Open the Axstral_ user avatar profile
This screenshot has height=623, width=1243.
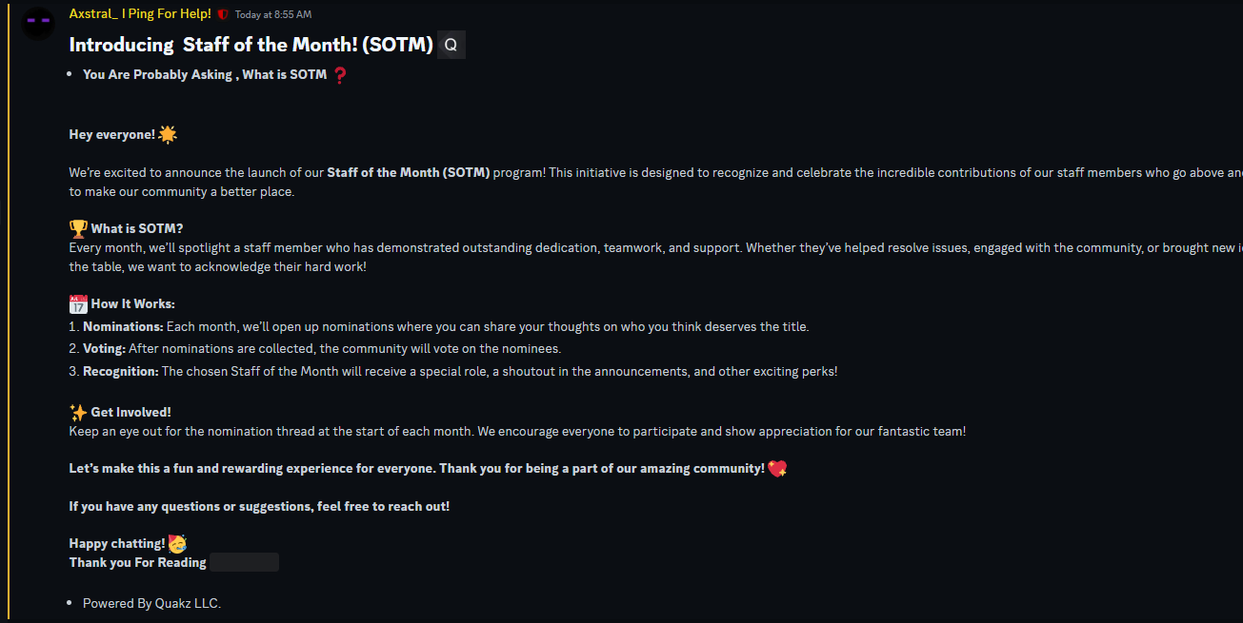click(x=38, y=23)
